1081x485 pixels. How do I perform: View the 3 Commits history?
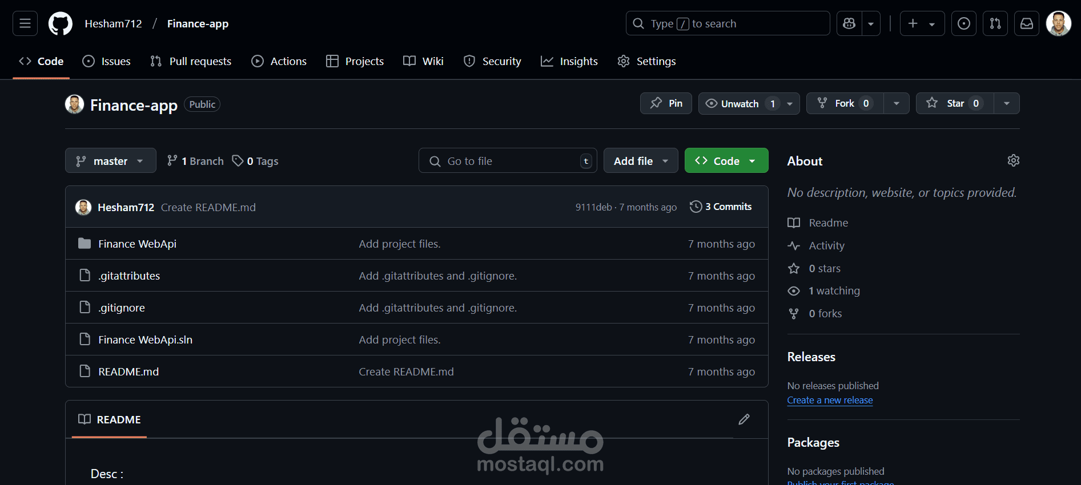coord(721,207)
